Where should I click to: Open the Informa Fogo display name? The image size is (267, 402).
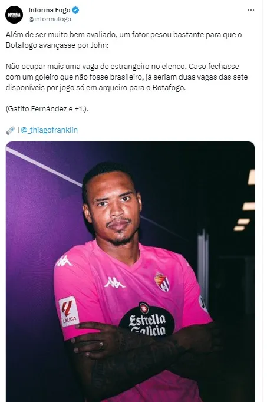(x=49, y=10)
